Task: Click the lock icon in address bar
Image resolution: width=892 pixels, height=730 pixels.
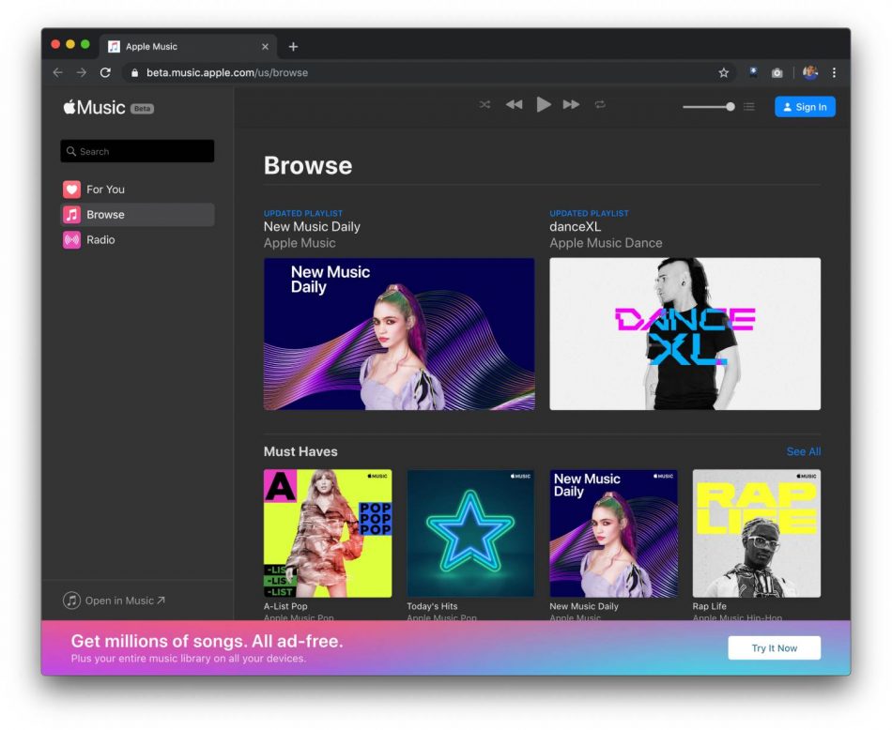Action: click(135, 73)
